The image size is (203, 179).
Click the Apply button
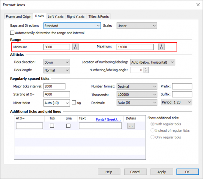coord(162,172)
